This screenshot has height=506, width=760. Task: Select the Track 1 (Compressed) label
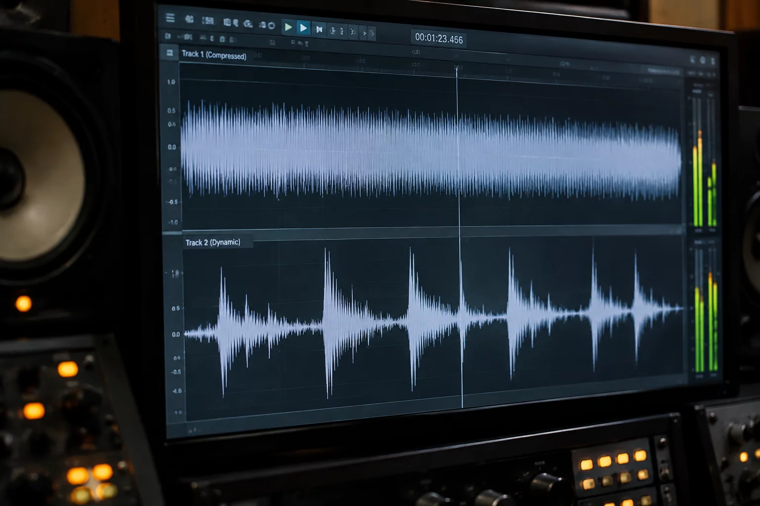[214, 55]
